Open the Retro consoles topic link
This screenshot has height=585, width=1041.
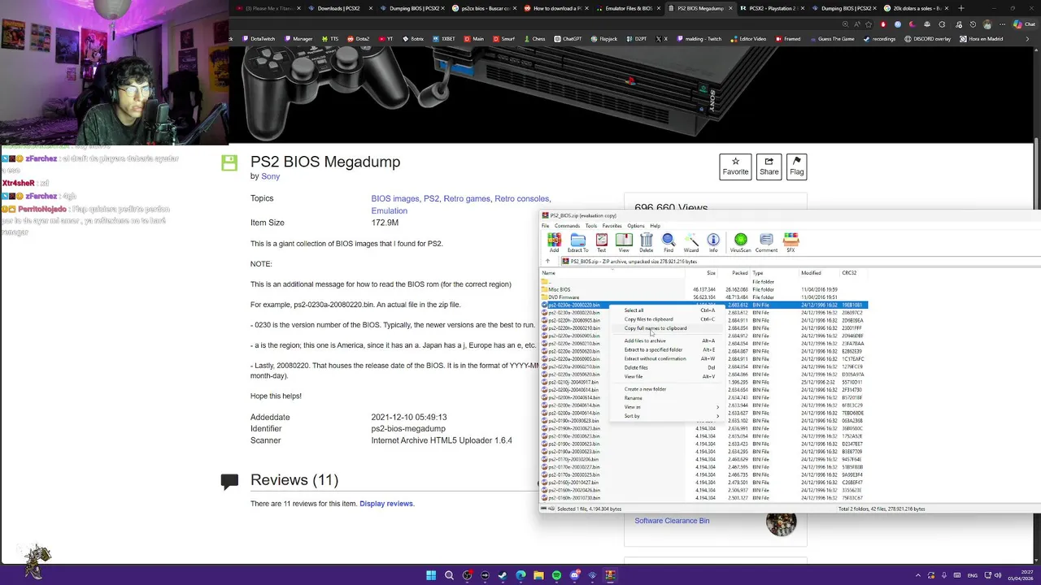pos(522,198)
